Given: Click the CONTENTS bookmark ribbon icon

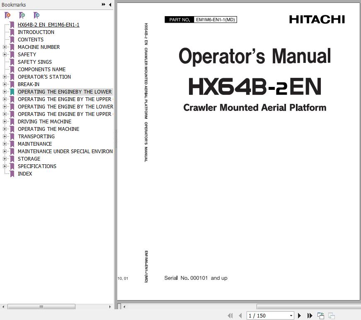Looking at the screenshot, I should [x=12, y=40].
